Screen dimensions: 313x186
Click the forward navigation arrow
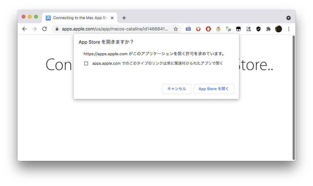tap(34, 29)
